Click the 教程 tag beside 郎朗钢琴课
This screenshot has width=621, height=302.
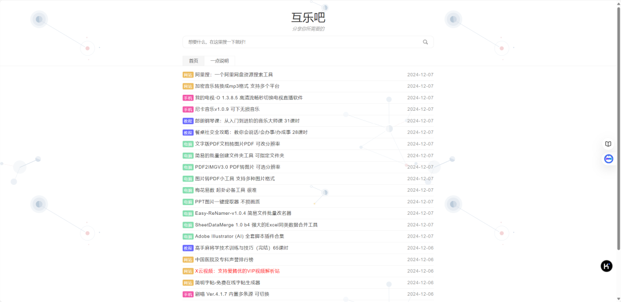pos(188,121)
